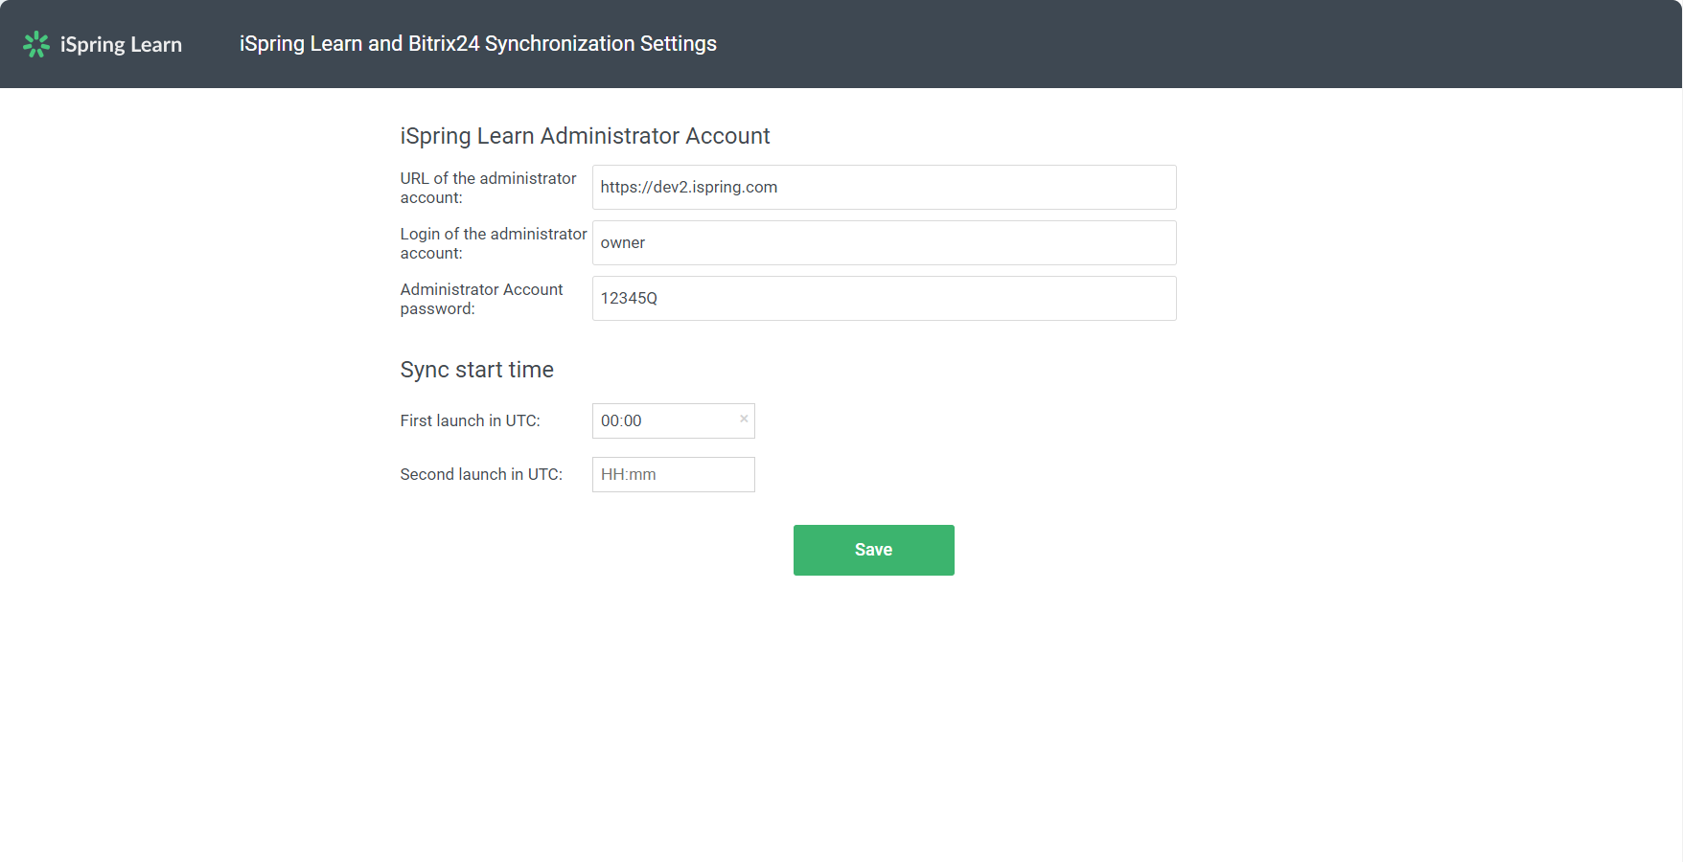This screenshot has width=1683, height=862.
Task: Click the Save button
Action: click(873, 550)
